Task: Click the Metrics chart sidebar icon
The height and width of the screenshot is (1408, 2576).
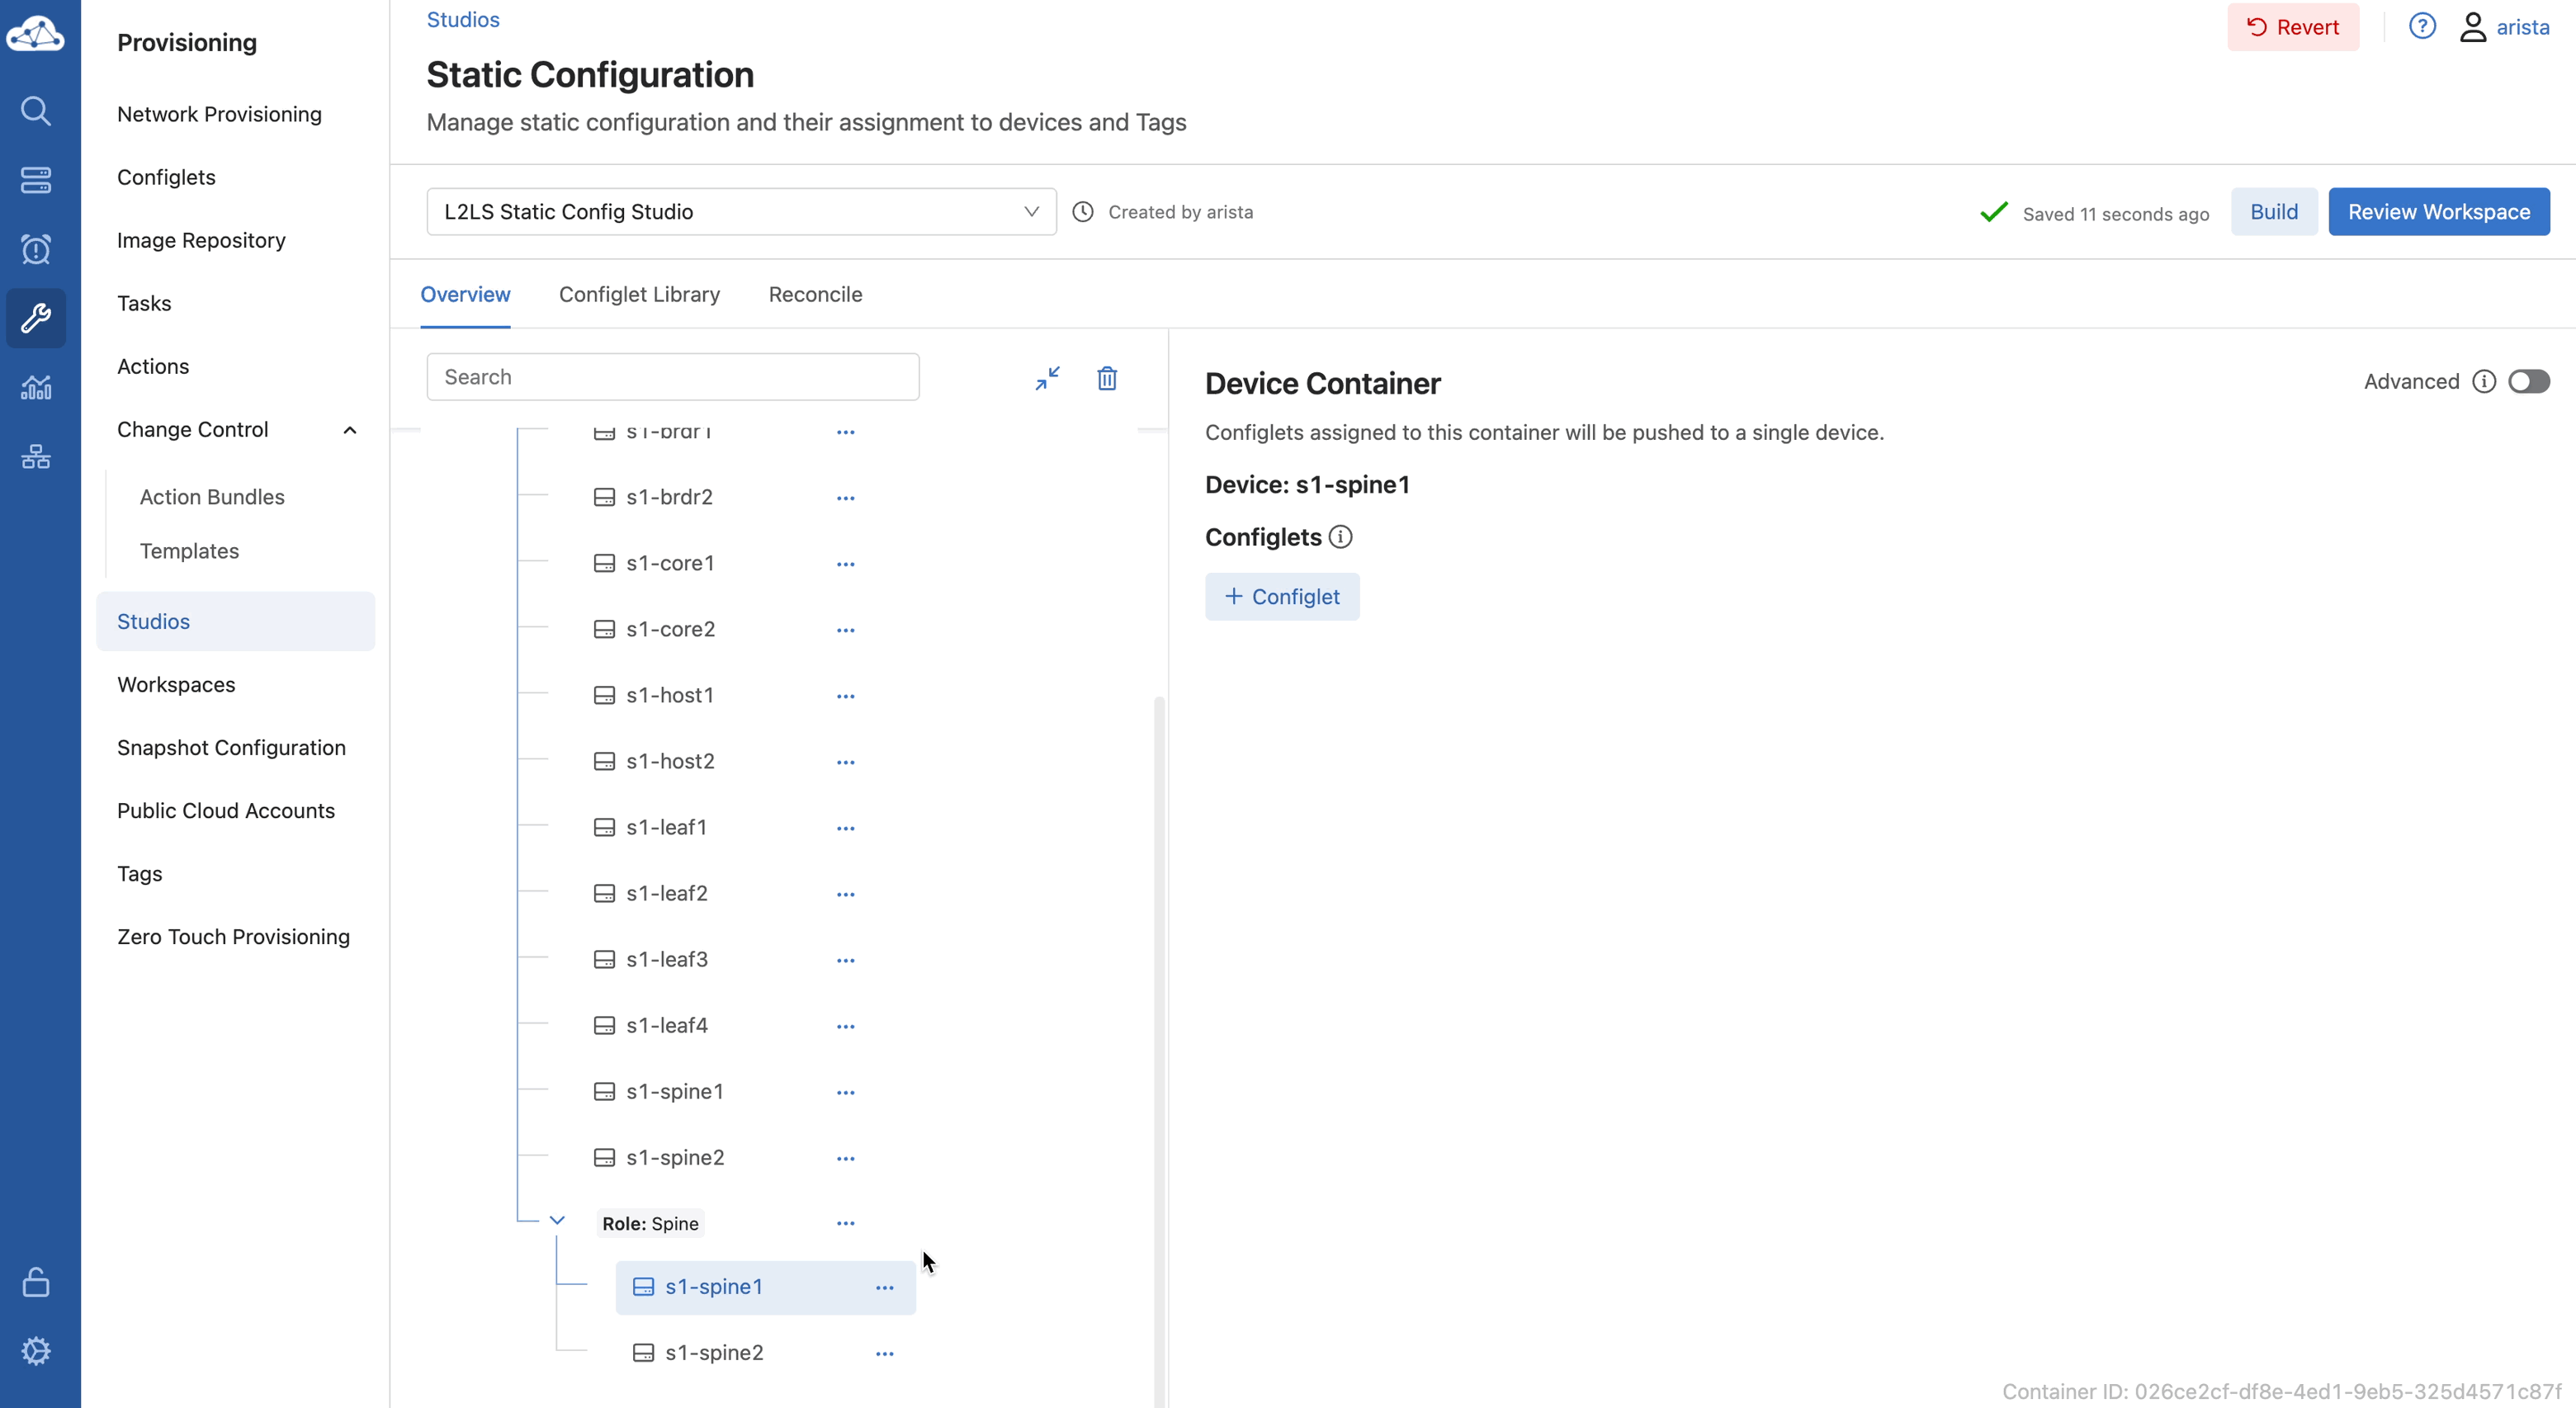Action: point(36,387)
